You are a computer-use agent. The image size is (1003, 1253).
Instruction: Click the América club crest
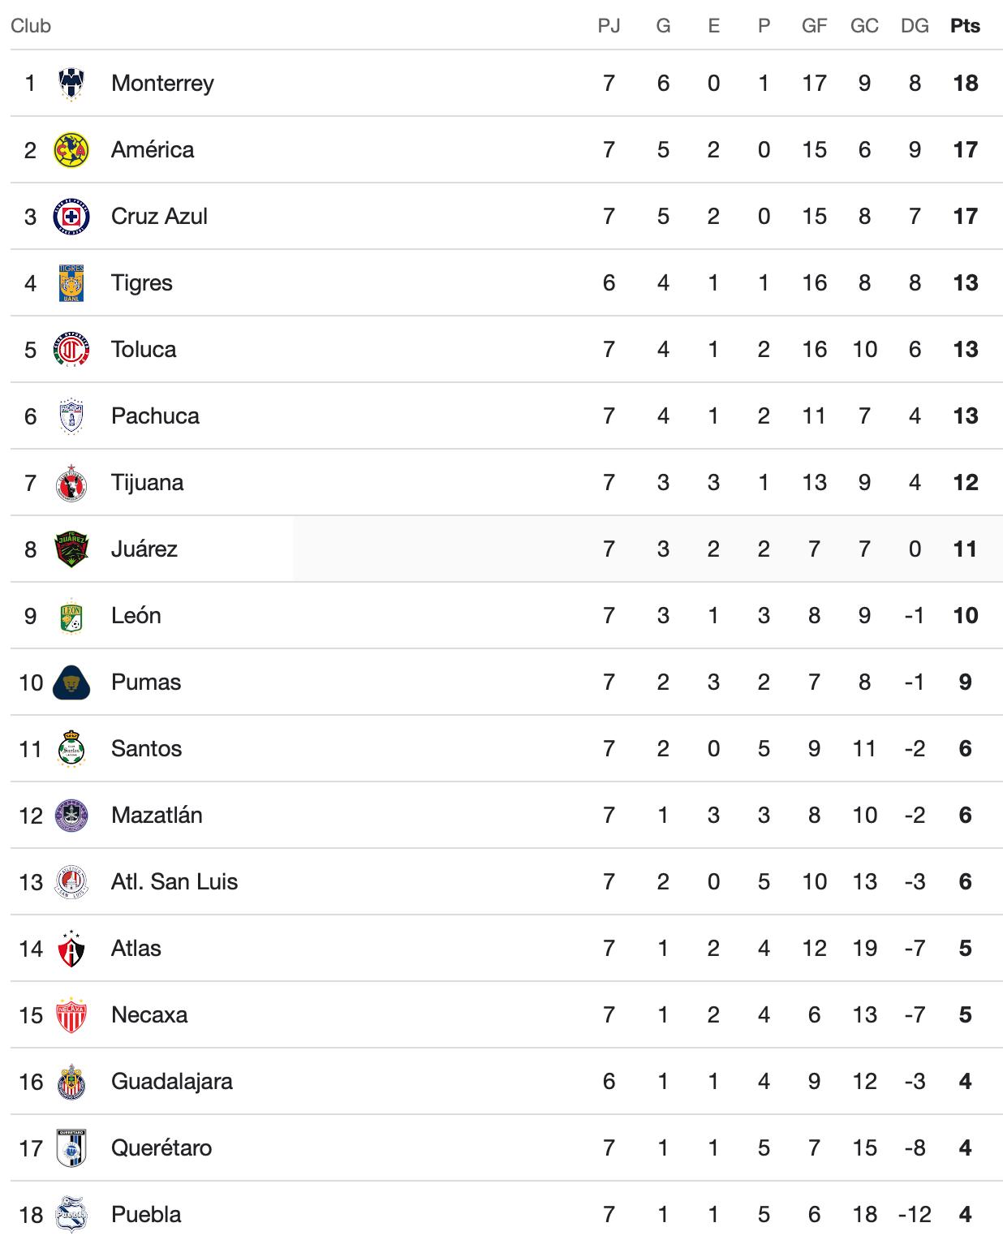coord(71,150)
